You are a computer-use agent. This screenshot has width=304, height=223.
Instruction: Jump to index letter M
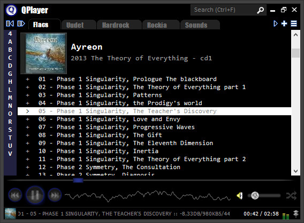(x=10, y=98)
